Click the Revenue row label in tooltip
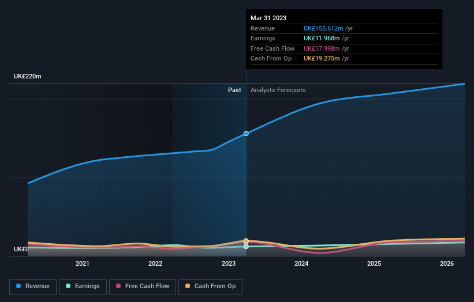Viewport: 474px width, 302px height. click(x=263, y=28)
